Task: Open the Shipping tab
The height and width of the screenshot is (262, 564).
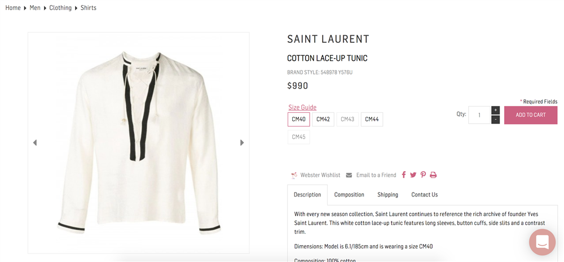Action: tap(387, 195)
